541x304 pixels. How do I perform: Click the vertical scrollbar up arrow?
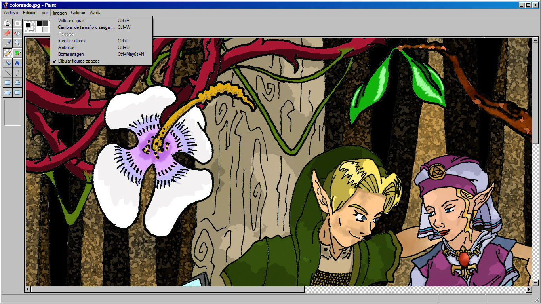pyautogui.click(x=535, y=40)
